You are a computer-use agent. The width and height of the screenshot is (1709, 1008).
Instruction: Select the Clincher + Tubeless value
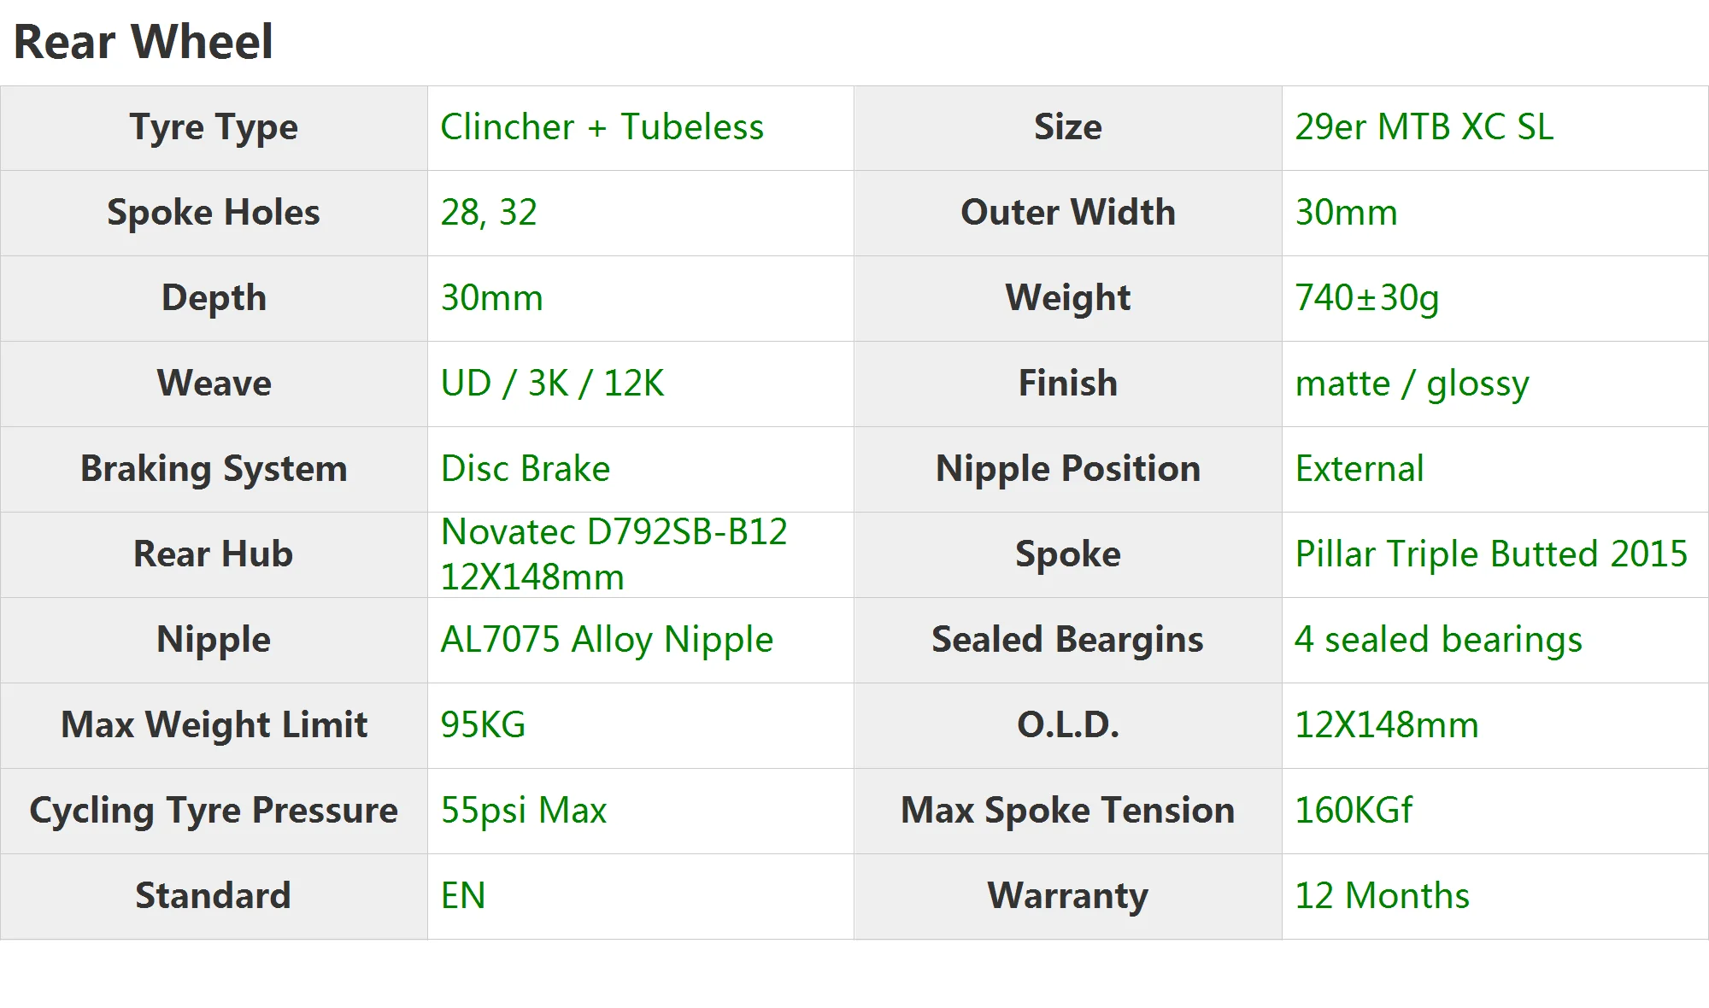pyautogui.click(x=602, y=127)
